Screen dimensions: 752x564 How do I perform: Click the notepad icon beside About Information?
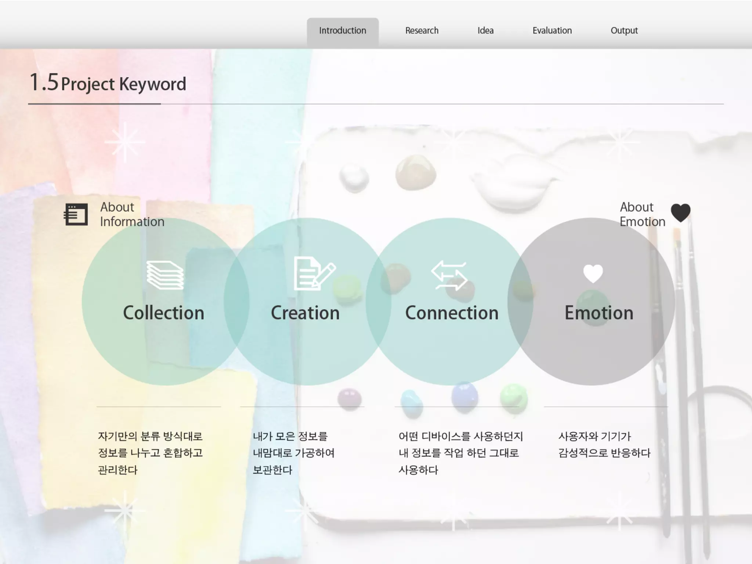[x=76, y=214]
